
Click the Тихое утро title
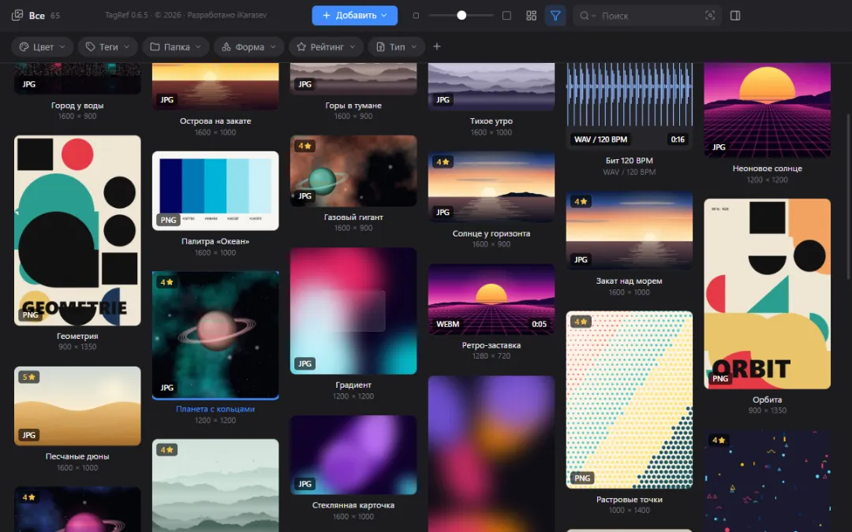coord(491,121)
